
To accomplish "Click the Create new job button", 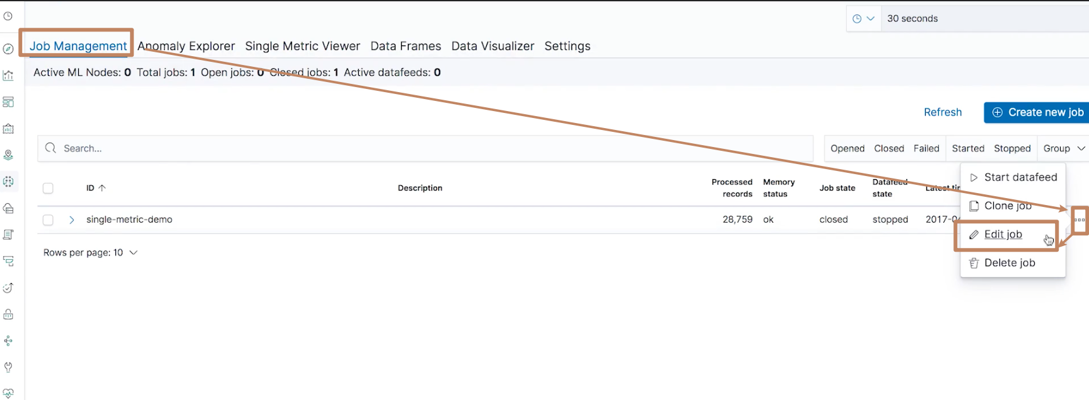I will click(x=1037, y=112).
